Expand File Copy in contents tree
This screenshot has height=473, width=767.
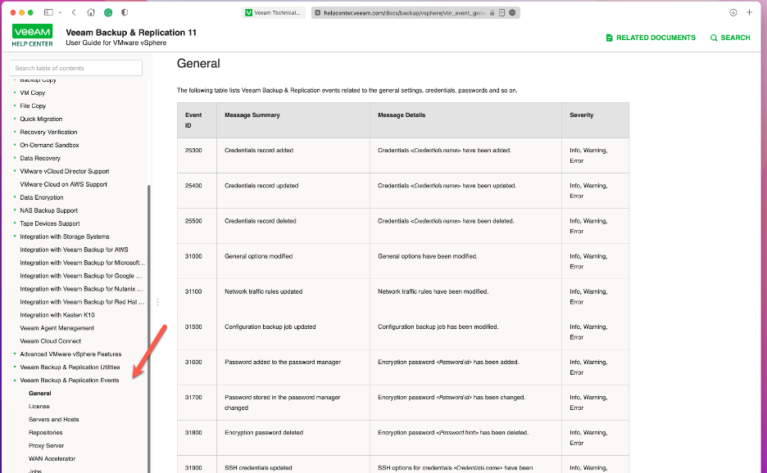pos(15,106)
